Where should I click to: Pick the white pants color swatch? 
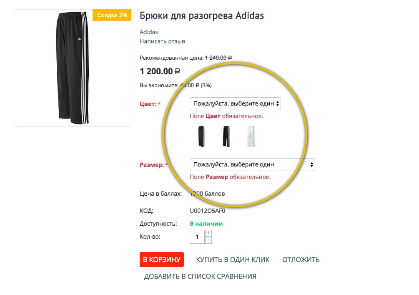pyautogui.click(x=251, y=136)
